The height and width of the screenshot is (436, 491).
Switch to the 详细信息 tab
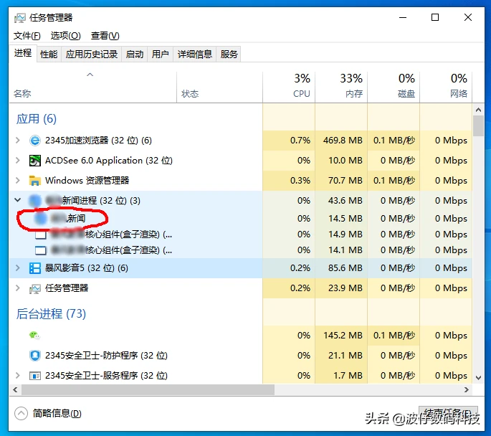coord(195,54)
